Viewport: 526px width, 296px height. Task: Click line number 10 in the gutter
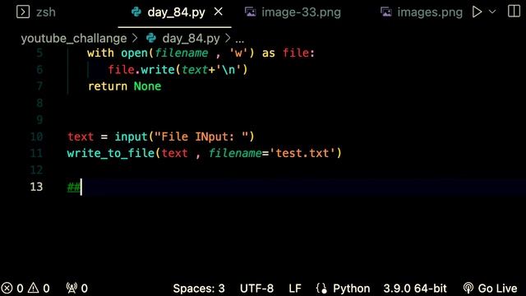point(36,136)
